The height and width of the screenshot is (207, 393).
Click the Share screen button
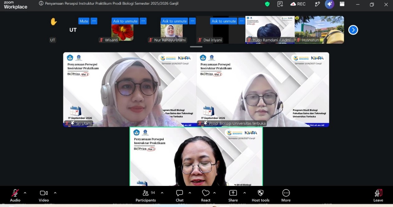pos(233,195)
